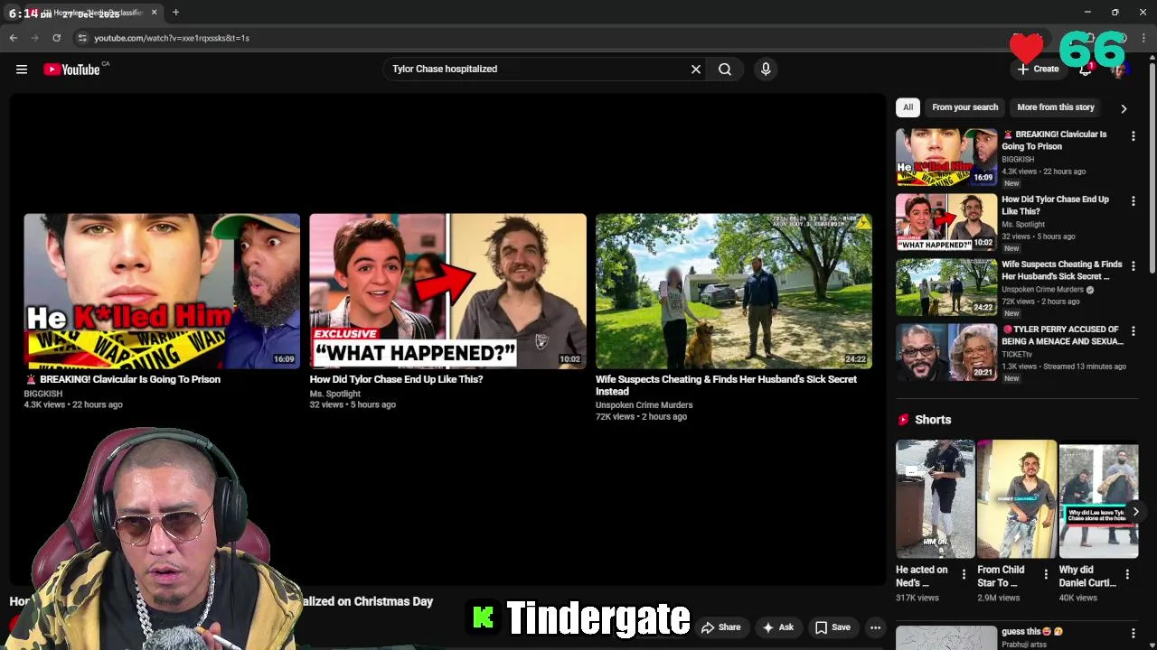Click 72K views text of sidebar video
The height and width of the screenshot is (650, 1157).
click(x=1018, y=302)
